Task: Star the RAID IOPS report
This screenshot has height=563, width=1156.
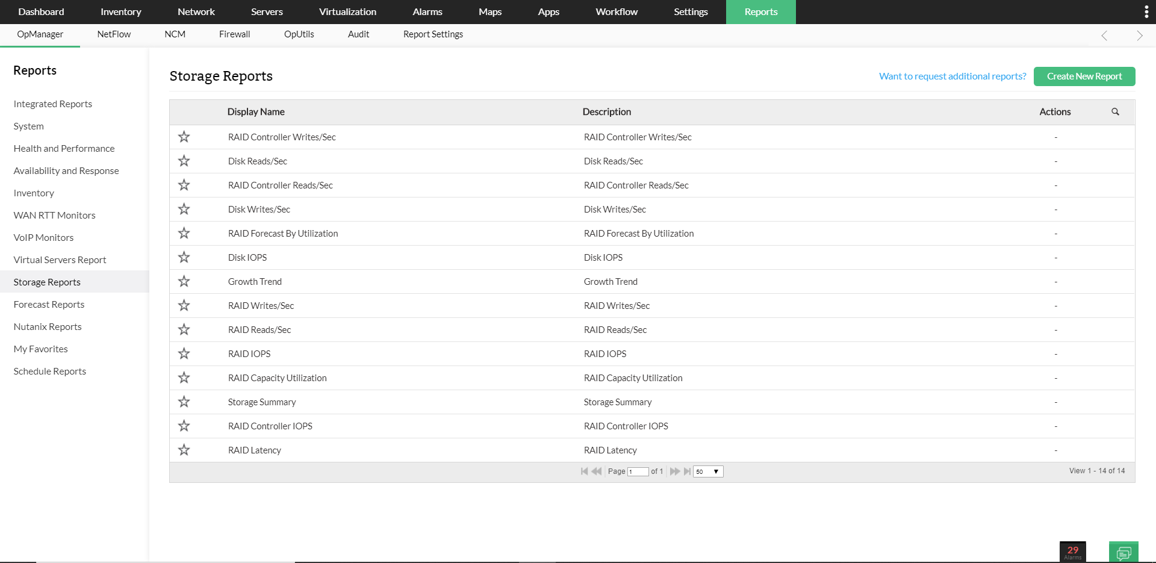Action: point(184,353)
